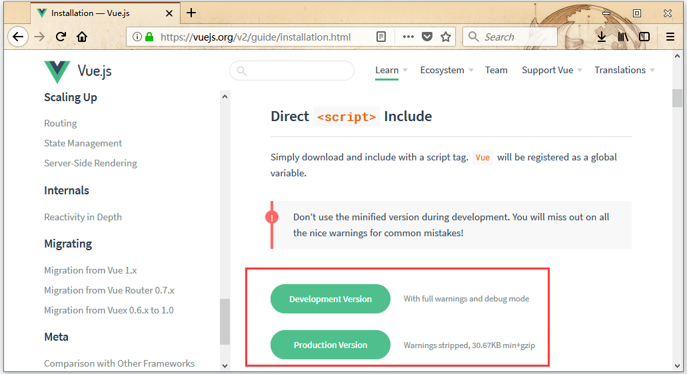The image size is (687, 374).
Task: Click the browser back arrow button
Action: (17, 37)
